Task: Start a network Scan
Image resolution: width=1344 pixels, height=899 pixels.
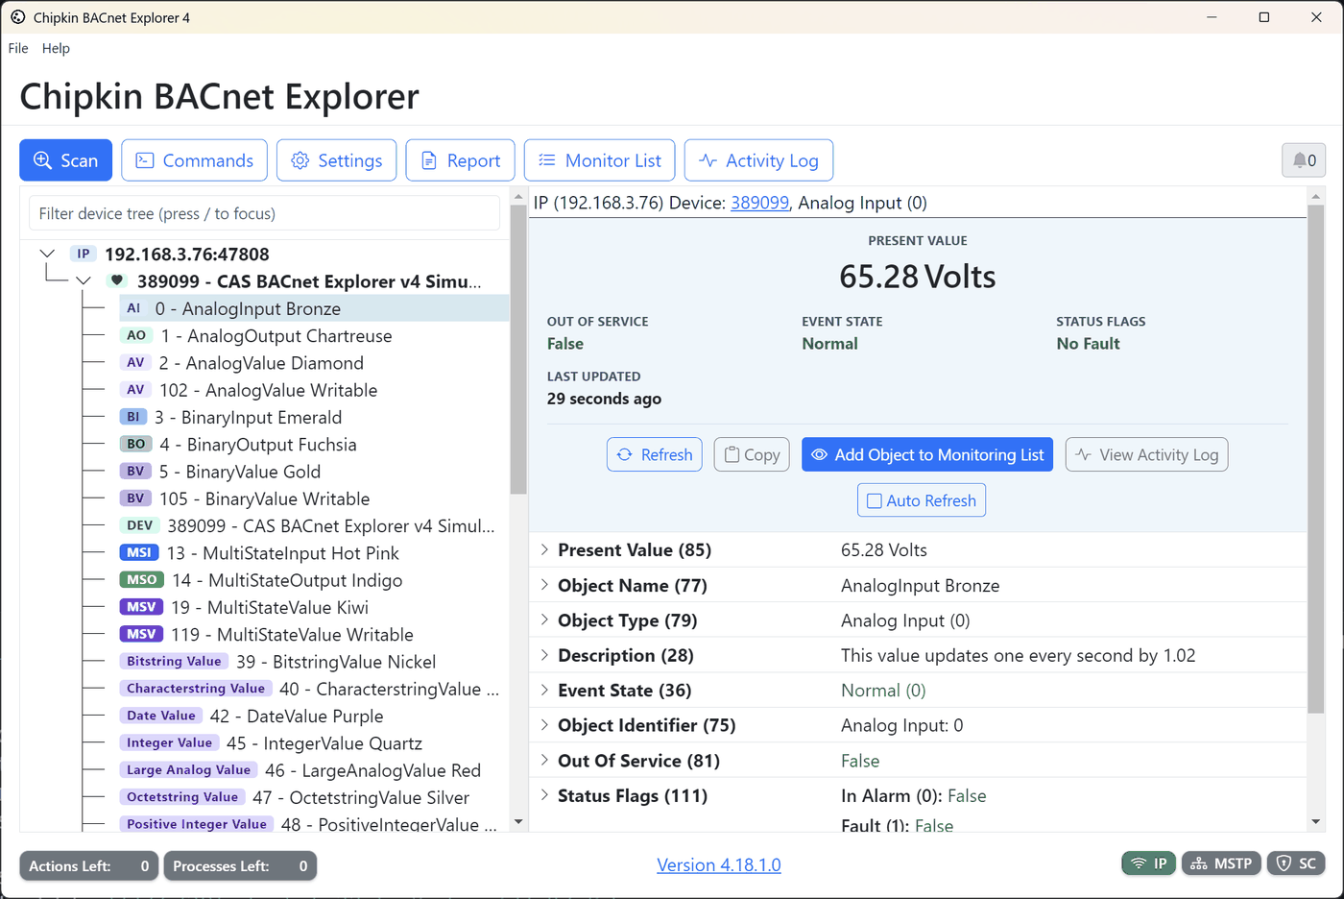Action: 65,160
